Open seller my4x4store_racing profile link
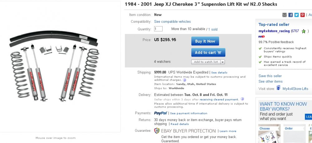The image size is (312, 143). 274,31
